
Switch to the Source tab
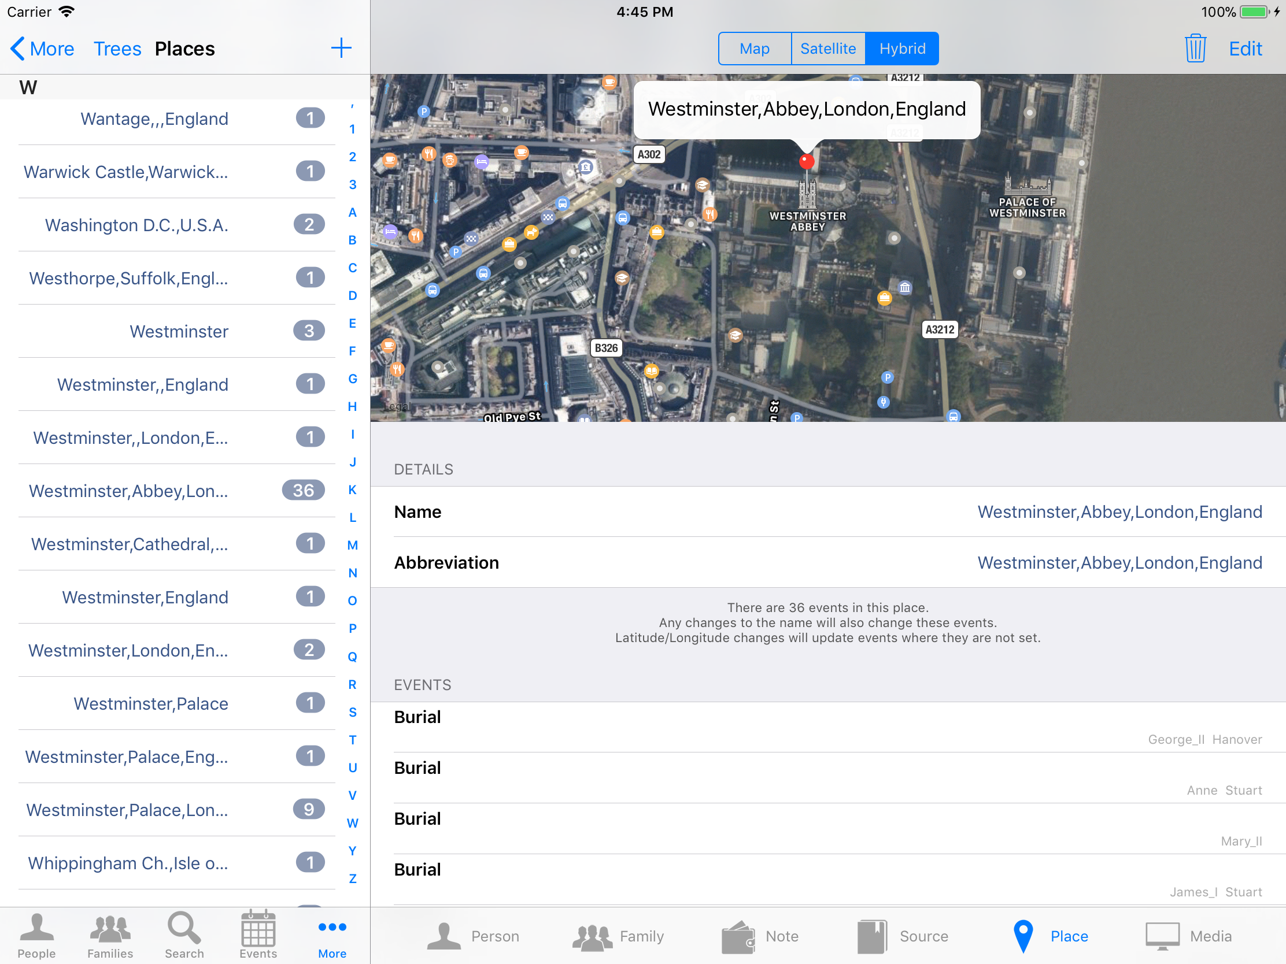(x=903, y=936)
